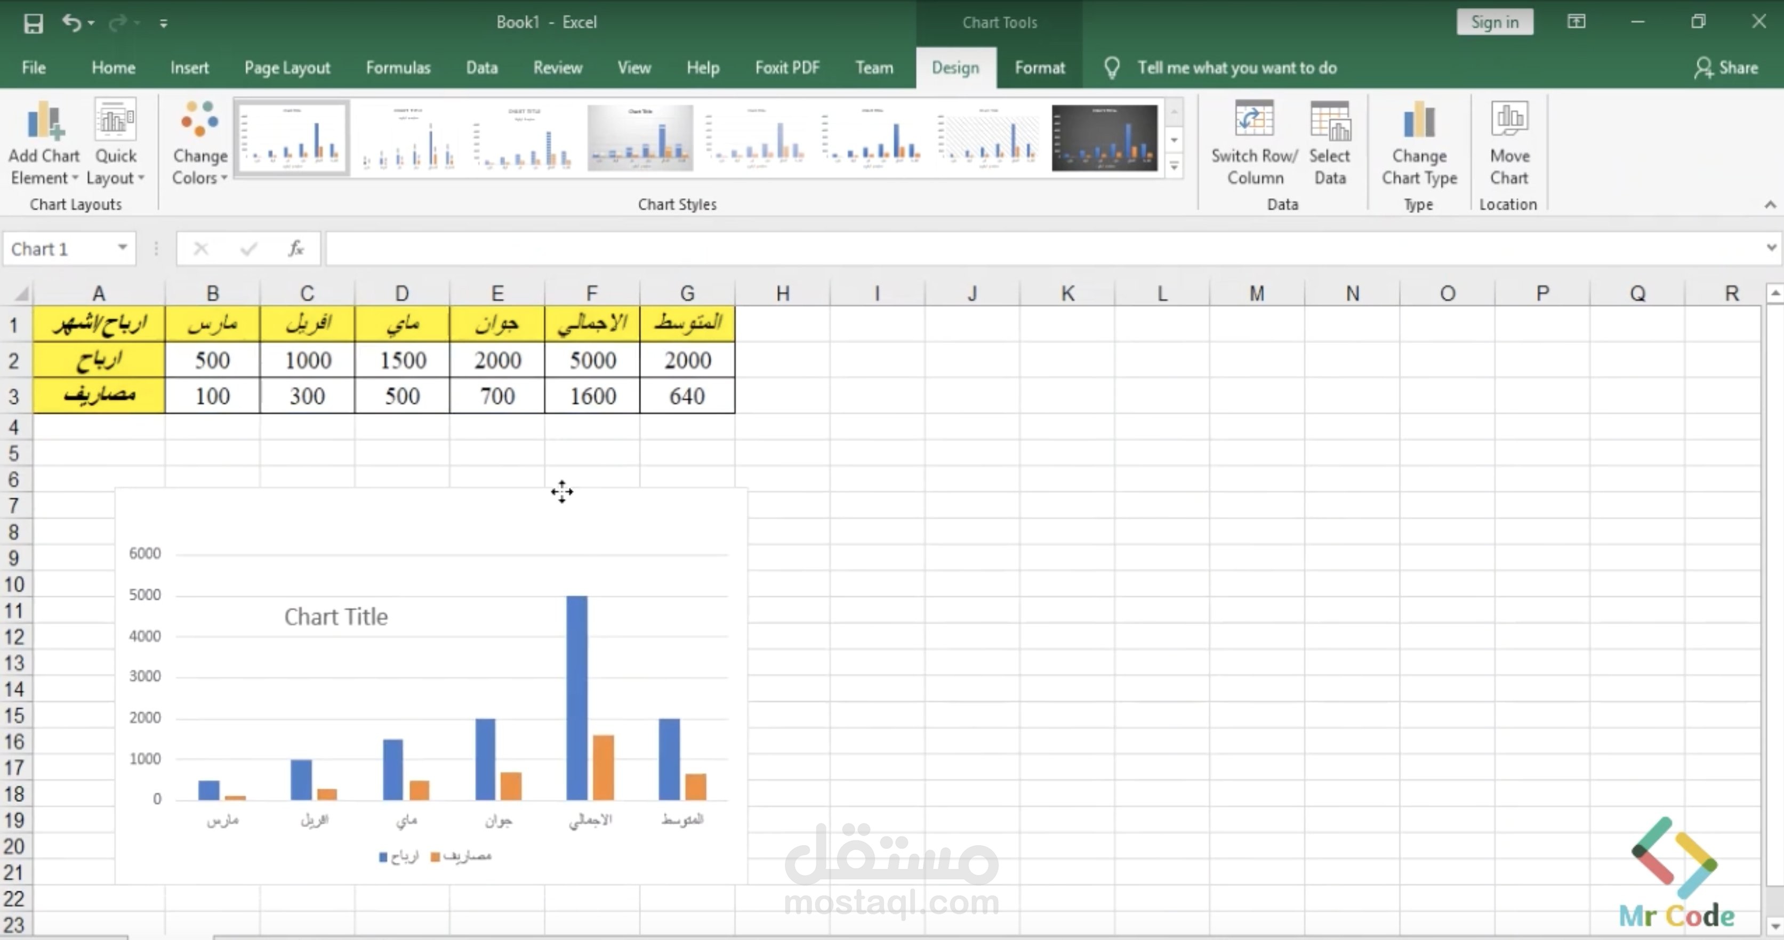
Task: Open the File menu
Action: click(33, 68)
